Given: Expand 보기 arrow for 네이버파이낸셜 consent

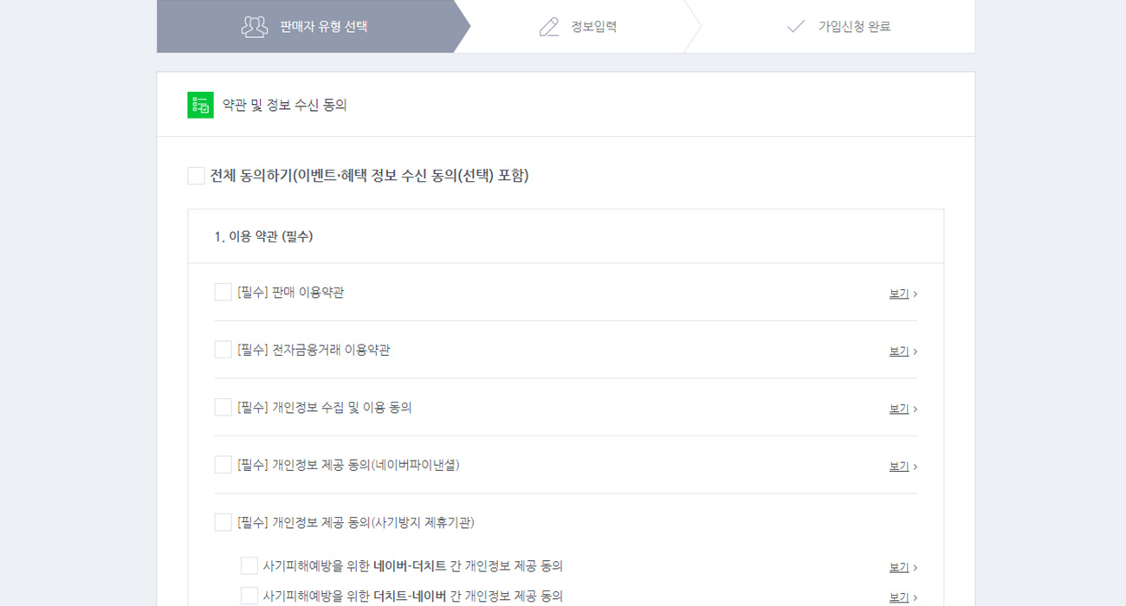Looking at the screenshot, I should coord(916,467).
